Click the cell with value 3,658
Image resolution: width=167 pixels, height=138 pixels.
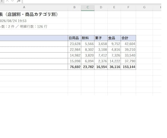(x=101, y=44)
